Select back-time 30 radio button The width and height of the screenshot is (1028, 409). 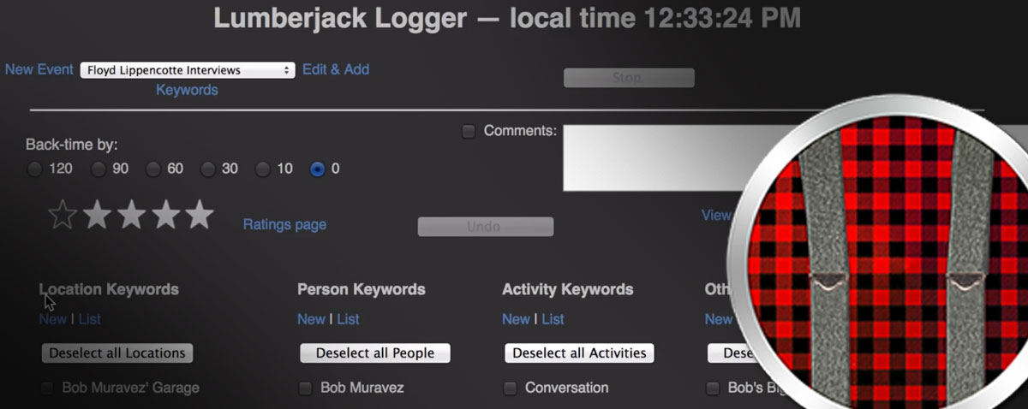[x=208, y=169]
